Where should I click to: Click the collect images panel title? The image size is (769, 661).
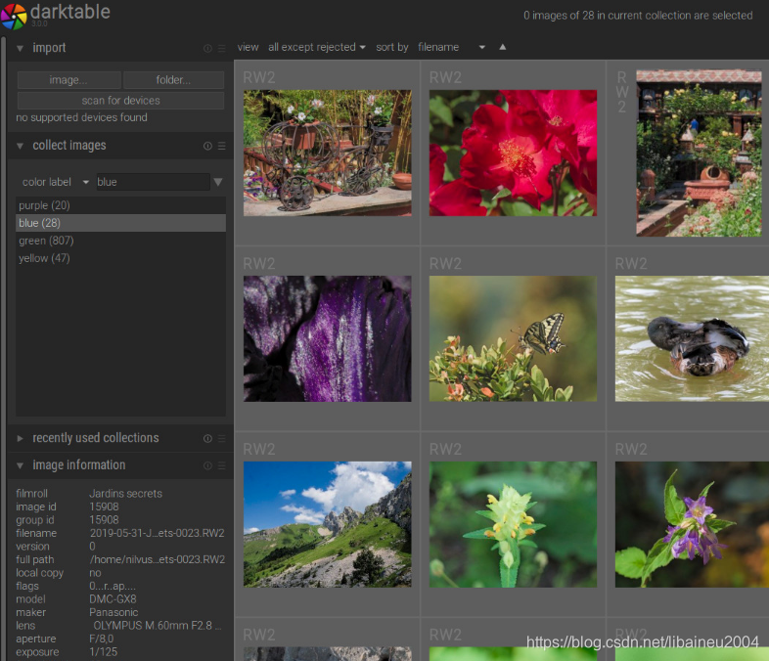point(69,146)
